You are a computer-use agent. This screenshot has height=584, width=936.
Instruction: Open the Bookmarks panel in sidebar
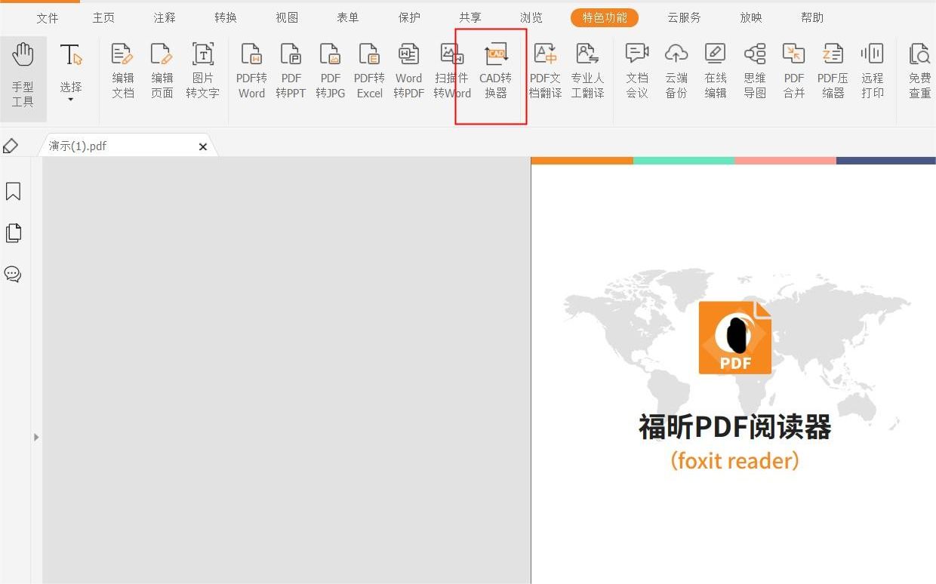click(x=13, y=192)
